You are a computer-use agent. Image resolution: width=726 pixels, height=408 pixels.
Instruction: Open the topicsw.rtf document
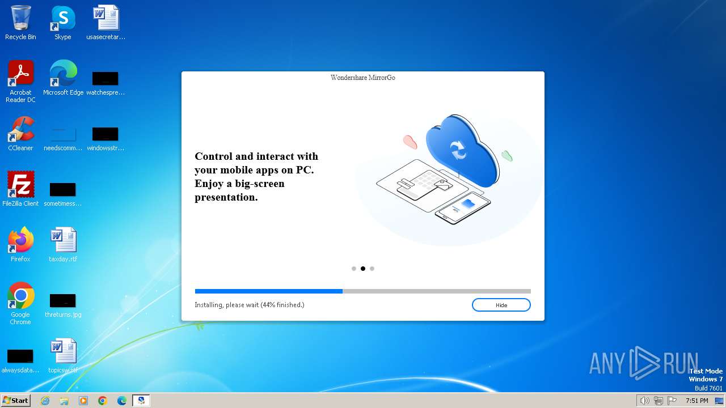[x=63, y=356]
